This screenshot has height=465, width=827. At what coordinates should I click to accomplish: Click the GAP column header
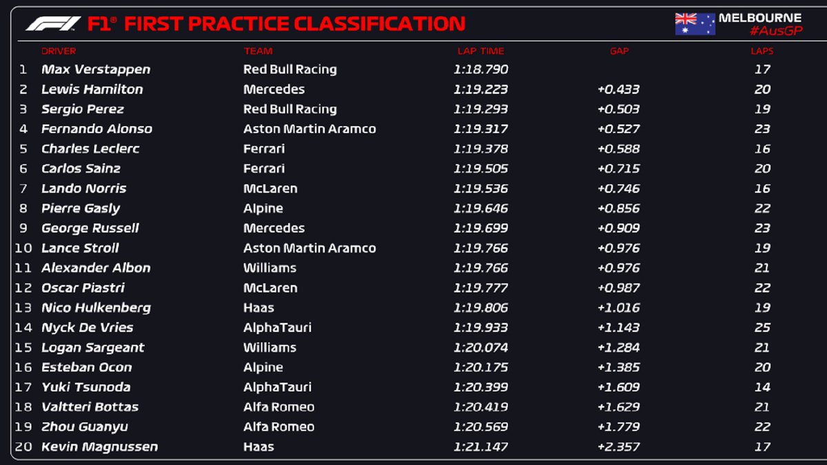coord(619,51)
